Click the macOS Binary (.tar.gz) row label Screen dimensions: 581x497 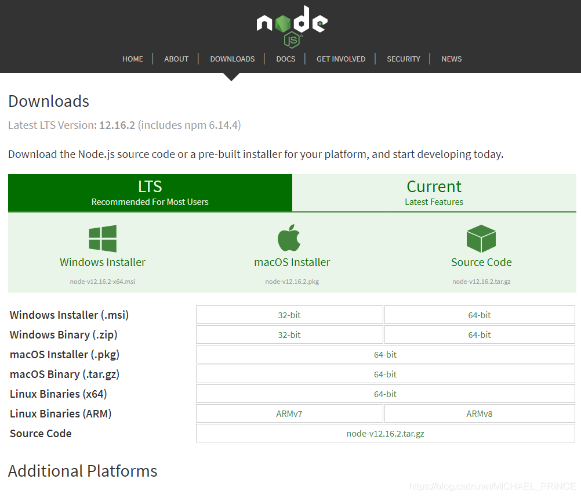coord(65,374)
